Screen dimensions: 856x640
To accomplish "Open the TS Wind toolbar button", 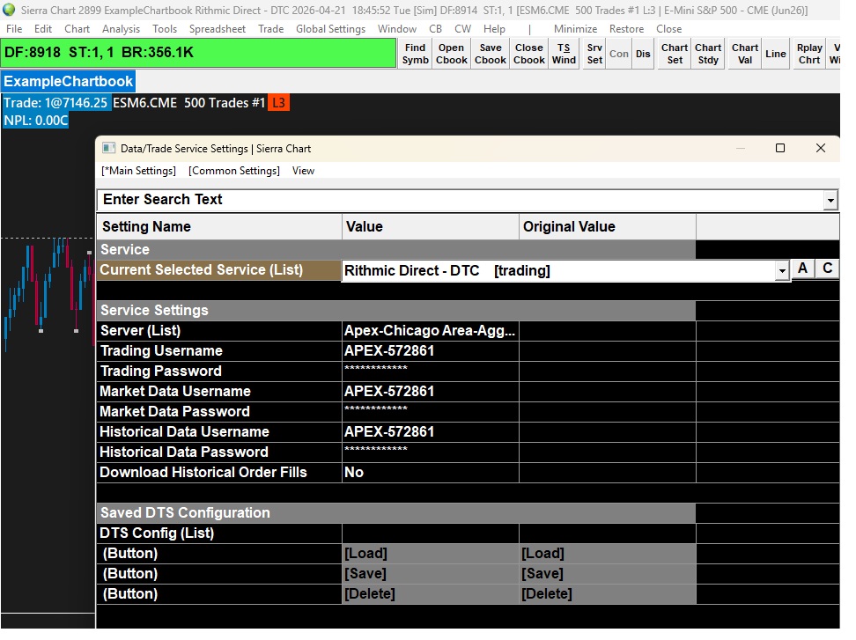I will 564,54.
